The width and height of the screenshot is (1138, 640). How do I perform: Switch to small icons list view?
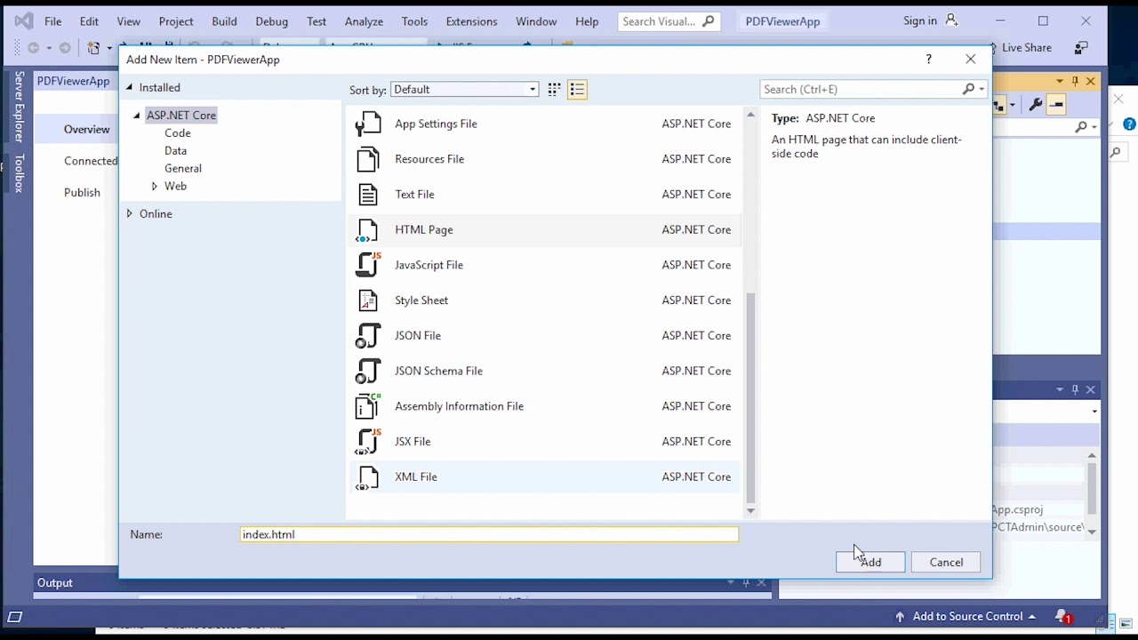577,89
